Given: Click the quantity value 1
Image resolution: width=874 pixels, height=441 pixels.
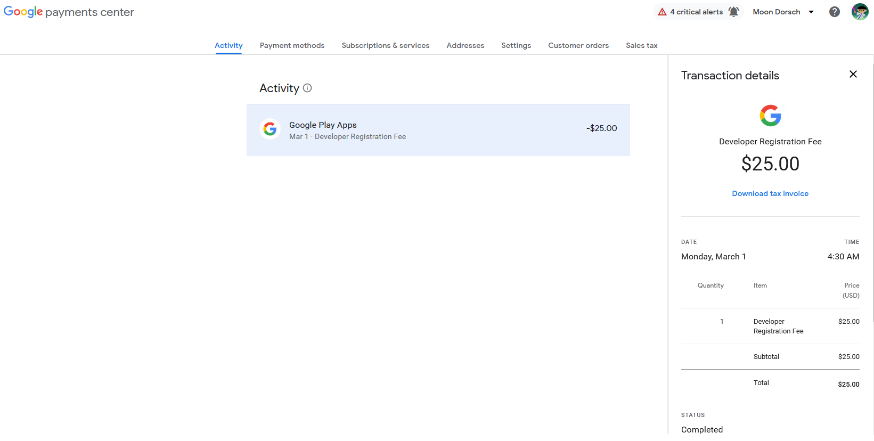Looking at the screenshot, I should point(722,322).
